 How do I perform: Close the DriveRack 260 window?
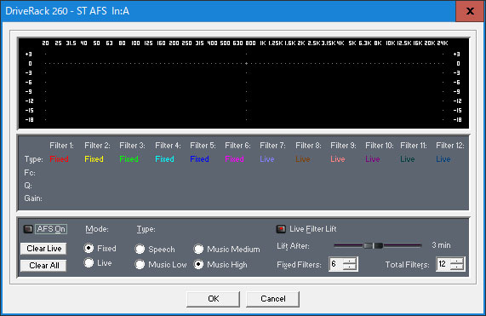(x=470, y=11)
